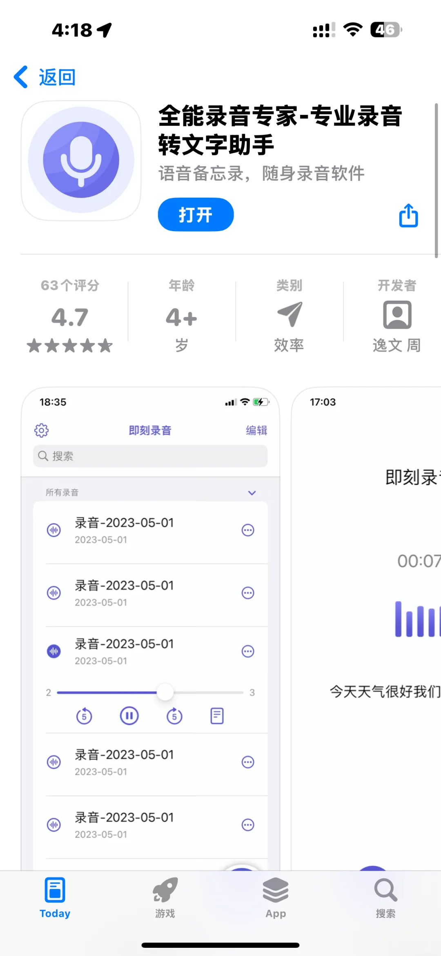
Task: Tap the app title 全能录音专家-专业录音转文字助手
Action: 280,130
